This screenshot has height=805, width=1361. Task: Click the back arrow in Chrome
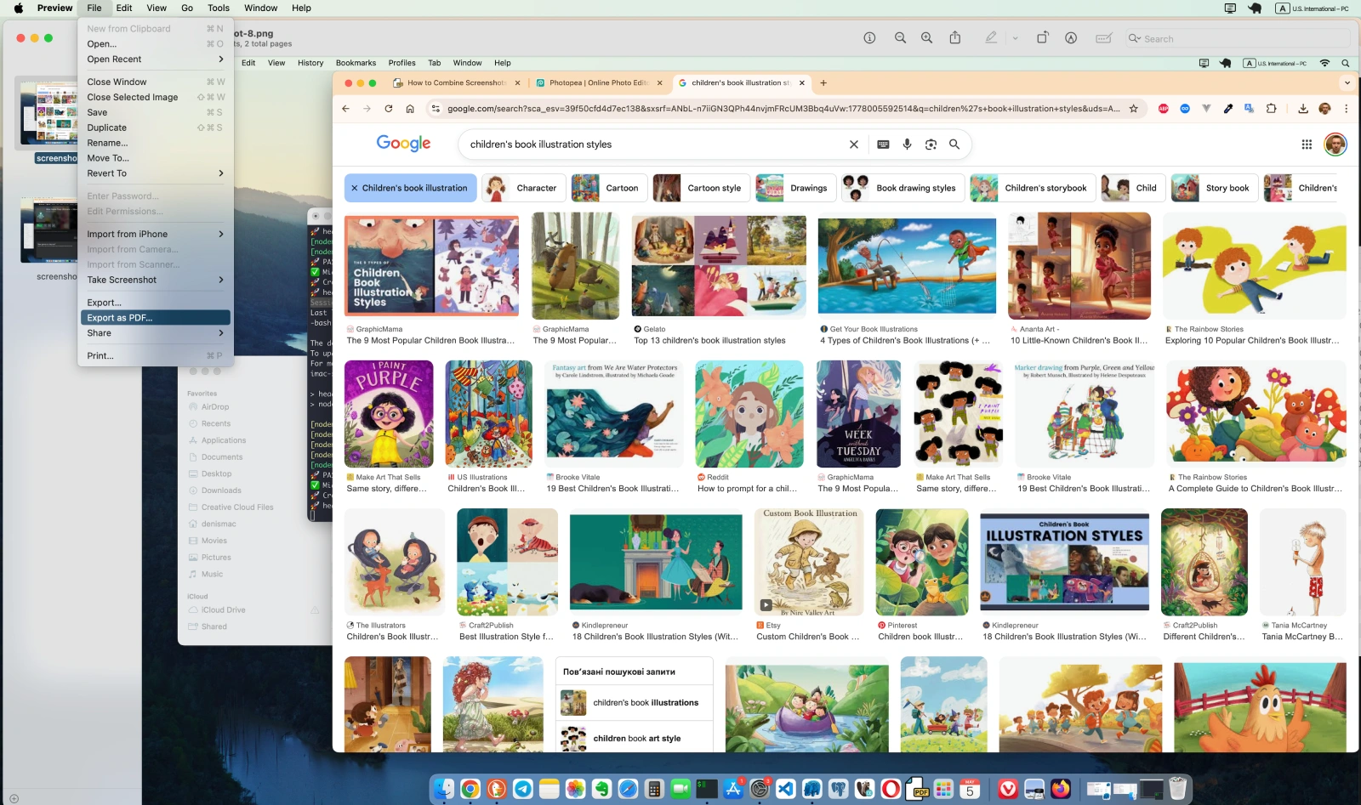pyautogui.click(x=345, y=109)
